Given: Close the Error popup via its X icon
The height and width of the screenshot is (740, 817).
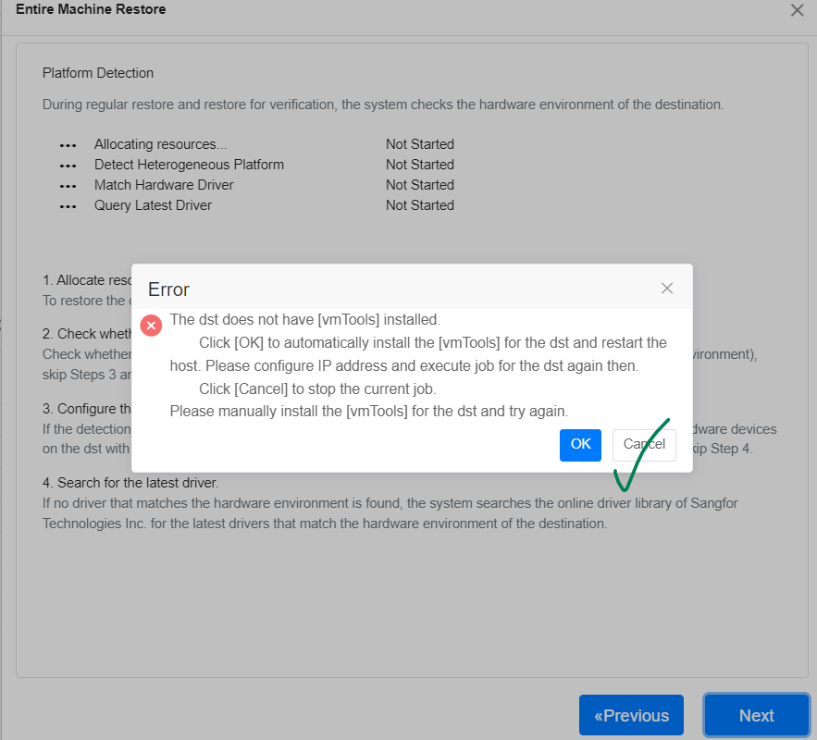Looking at the screenshot, I should click(x=667, y=288).
